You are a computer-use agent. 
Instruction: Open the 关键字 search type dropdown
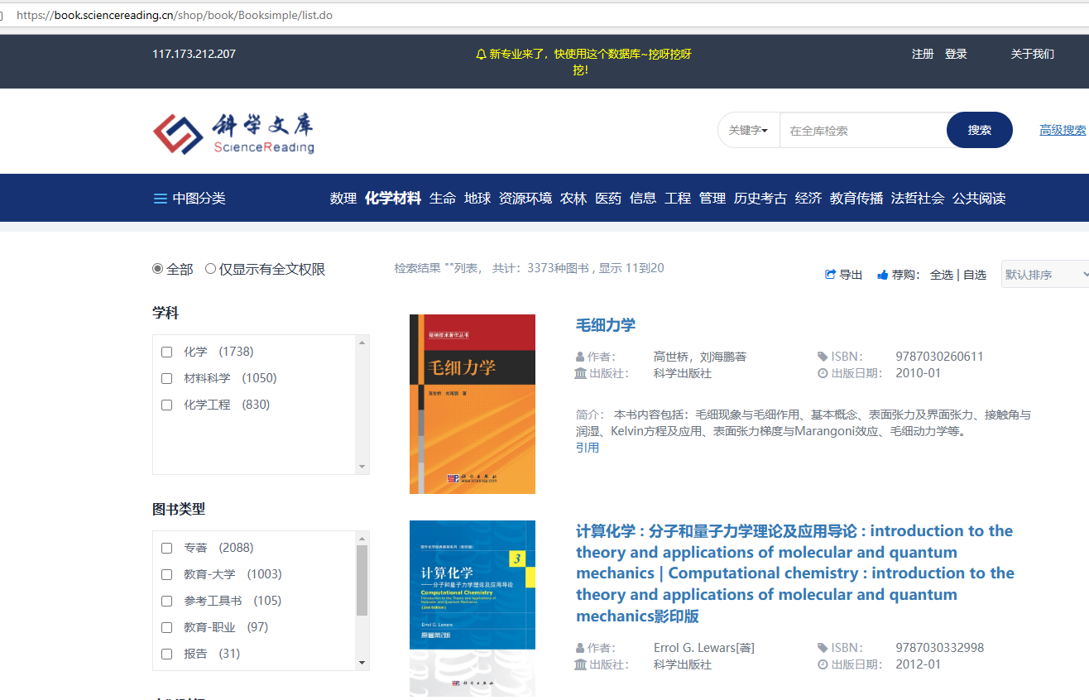pos(748,131)
